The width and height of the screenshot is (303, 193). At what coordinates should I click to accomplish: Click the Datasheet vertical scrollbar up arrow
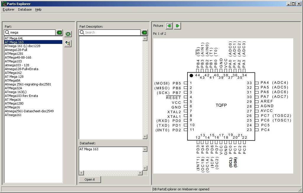145,149
